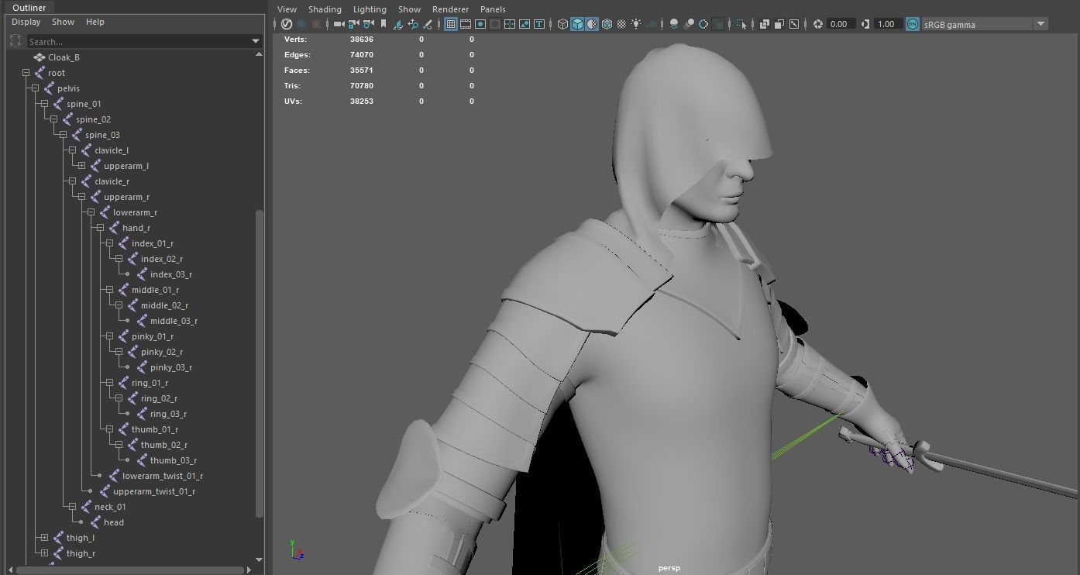
Task: Click the Image Plane icon
Action: pyautogui.click(x=398, y=24)
